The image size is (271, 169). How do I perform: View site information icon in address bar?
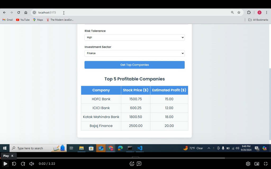click(34, 12)
